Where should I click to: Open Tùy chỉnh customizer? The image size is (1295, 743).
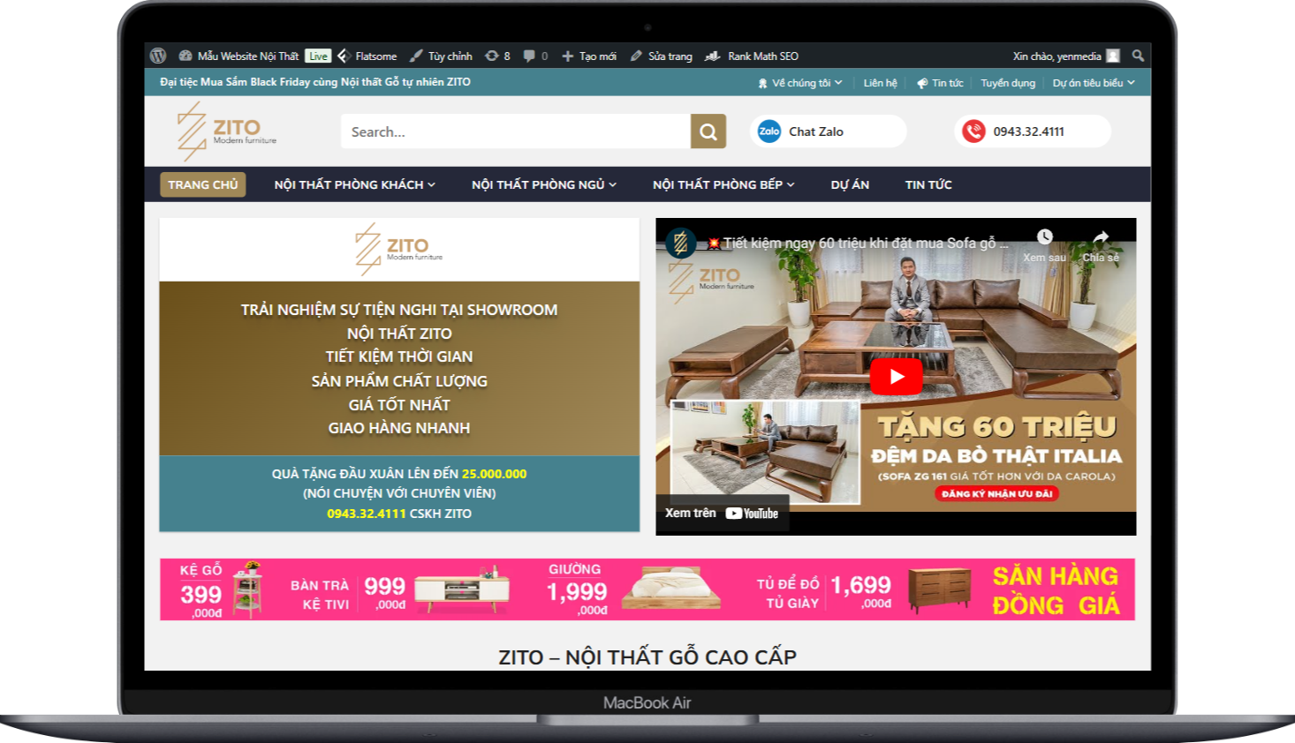click(x=441, y=56)
